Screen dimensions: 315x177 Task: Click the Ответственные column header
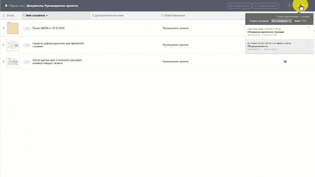175,15
